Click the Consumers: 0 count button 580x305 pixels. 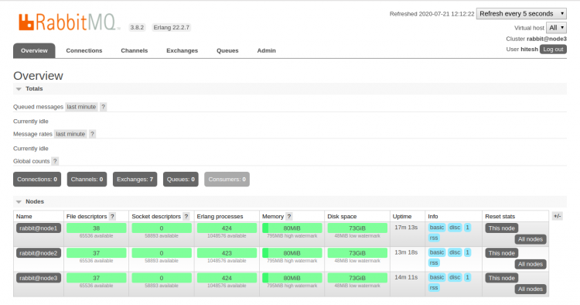point(227,179)
